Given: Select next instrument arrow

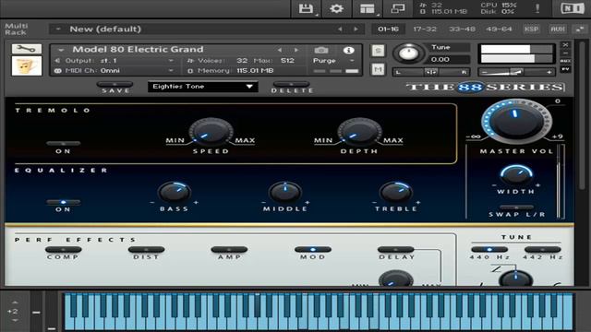Looking at the screenshot, I should click(x=296, y=50).
